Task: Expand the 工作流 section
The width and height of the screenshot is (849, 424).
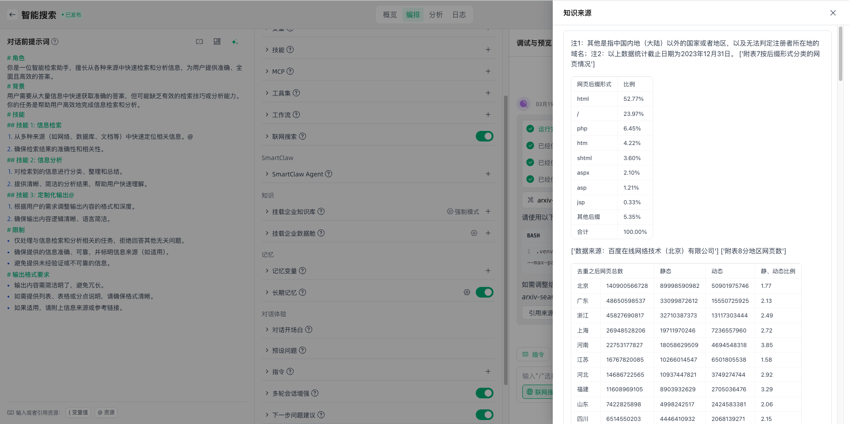Action: point(281,115)
